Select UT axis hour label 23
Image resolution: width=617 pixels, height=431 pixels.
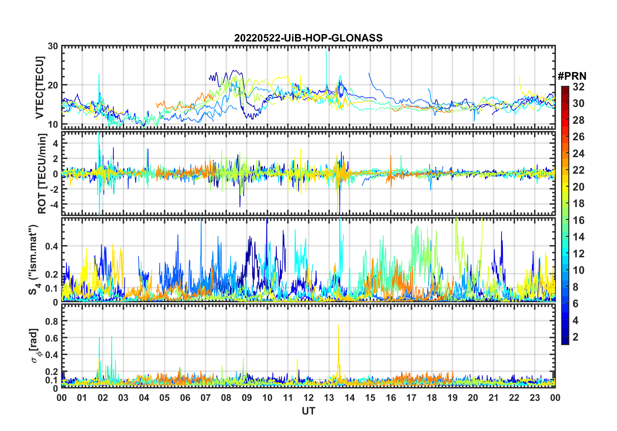point(535,398)
